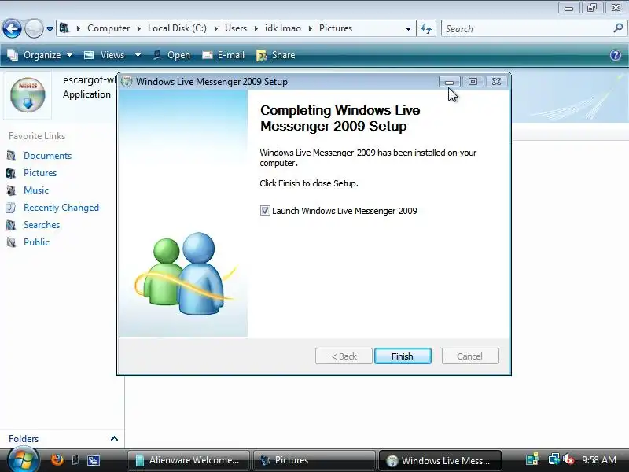Click the refresh button beside address bar

426,28
